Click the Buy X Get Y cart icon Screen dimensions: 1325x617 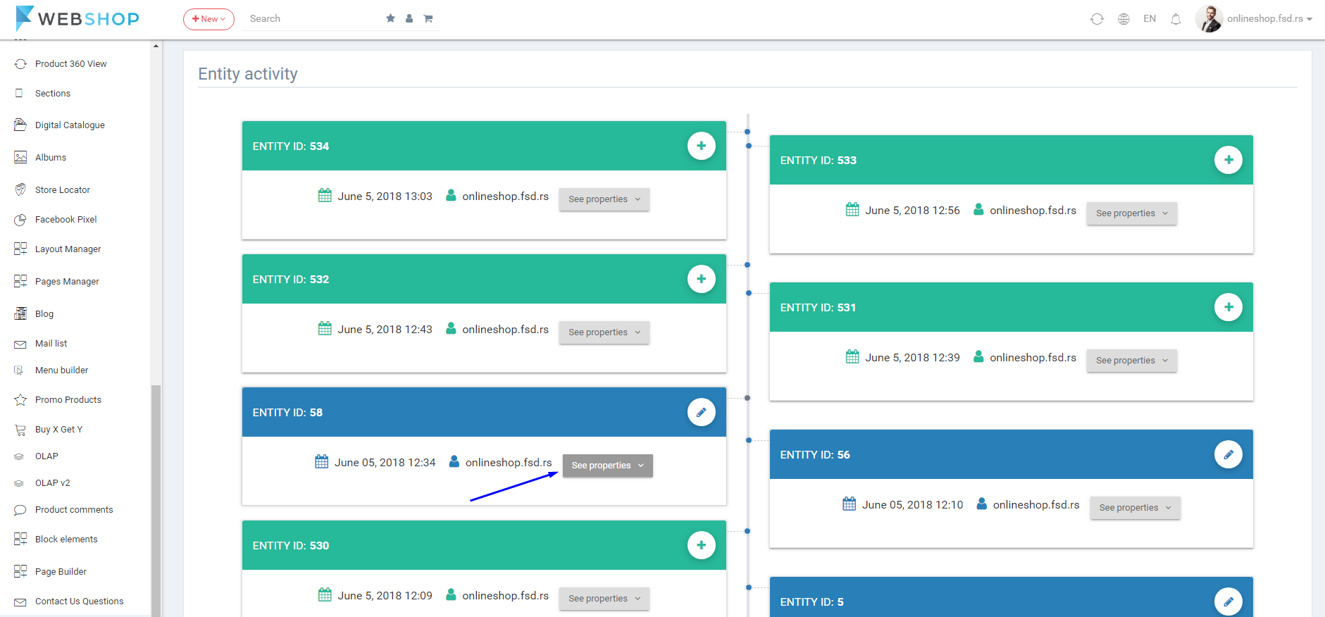[20, 429]
